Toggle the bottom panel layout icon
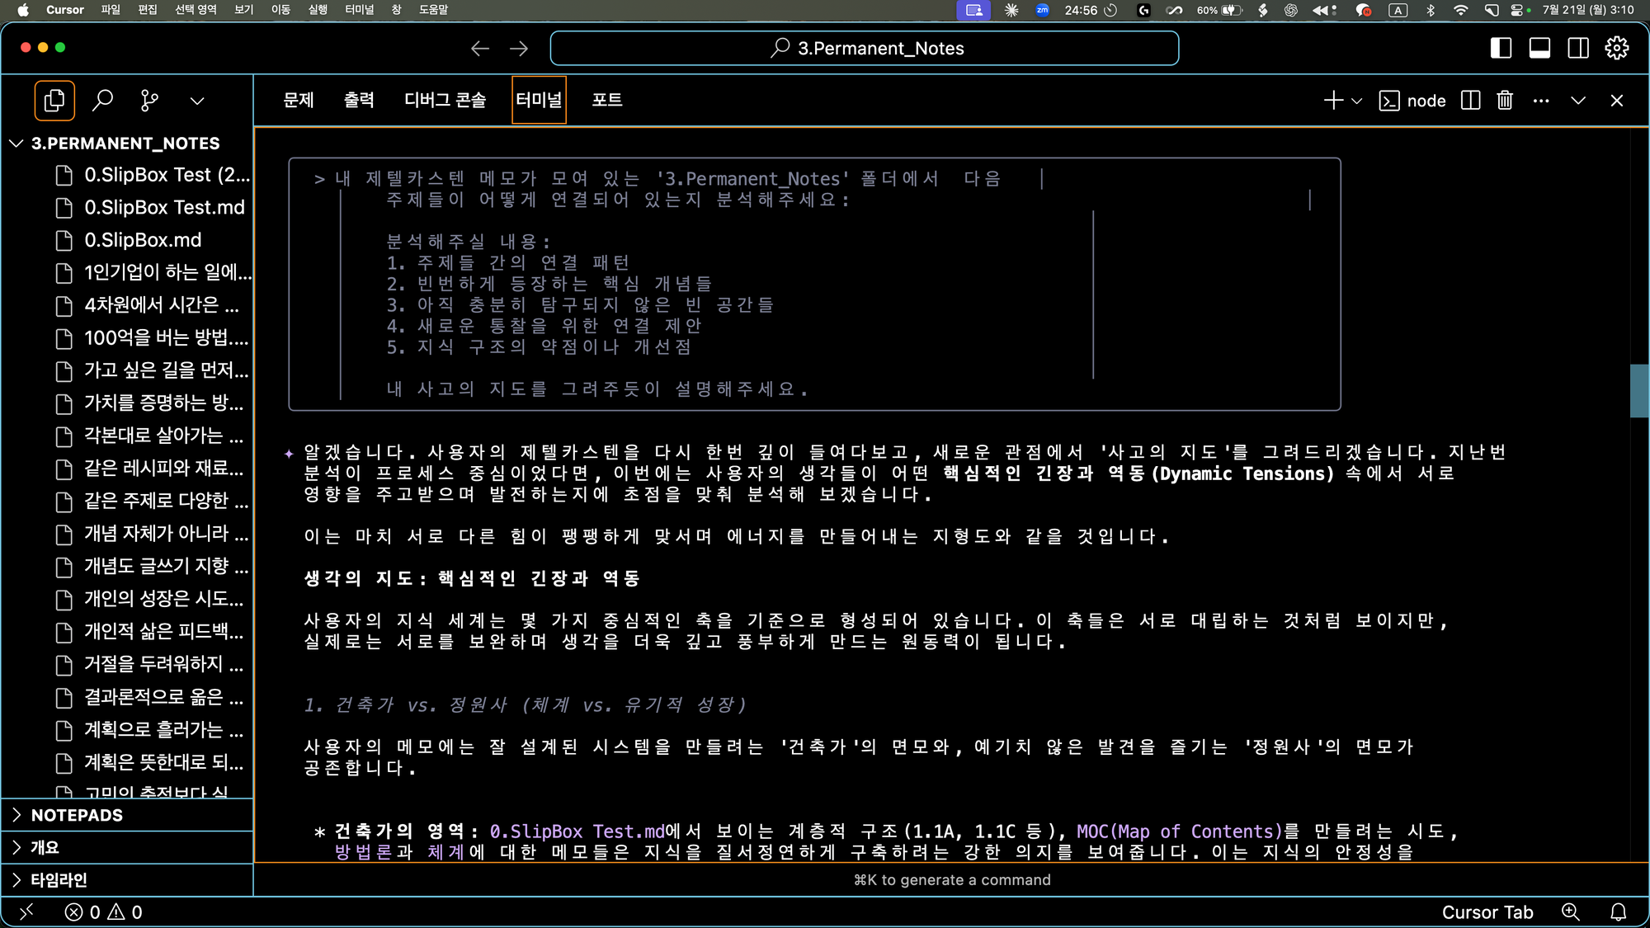Viewport: 1650px width, 928px height. 1539,49
